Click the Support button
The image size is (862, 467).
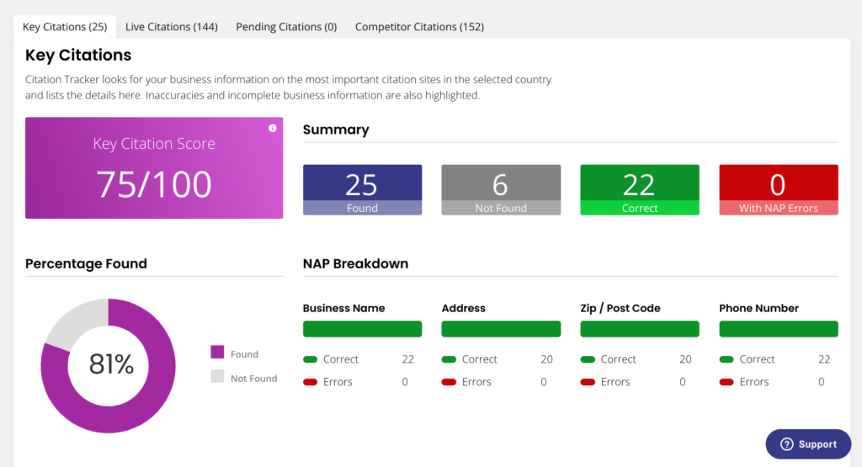(808, 444)
